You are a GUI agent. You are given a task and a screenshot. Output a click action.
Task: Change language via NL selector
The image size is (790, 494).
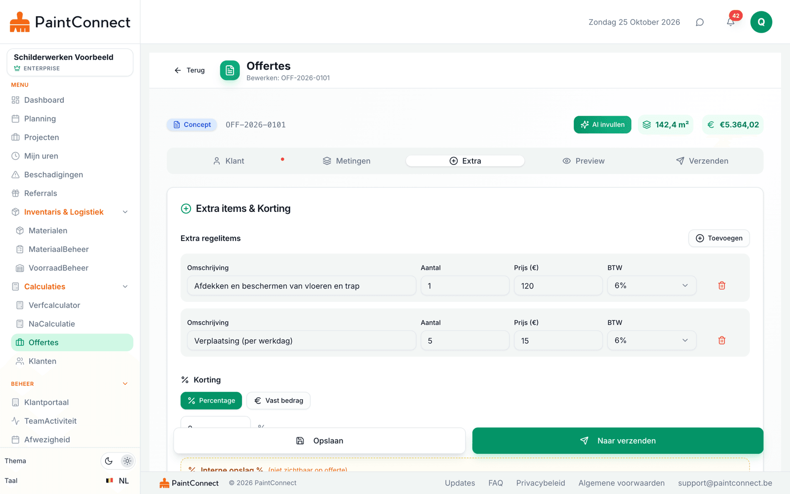(118, 481)
